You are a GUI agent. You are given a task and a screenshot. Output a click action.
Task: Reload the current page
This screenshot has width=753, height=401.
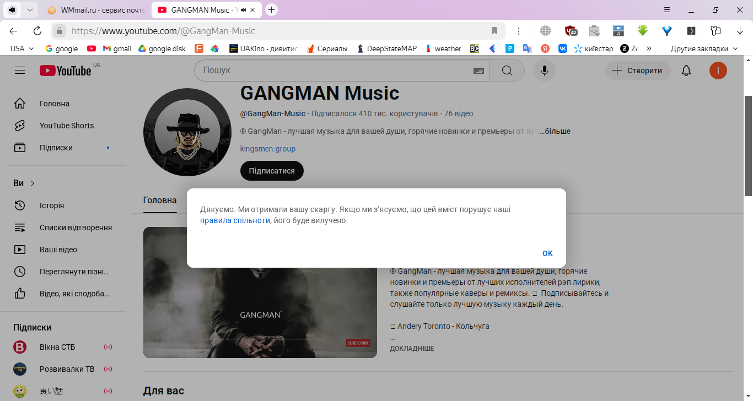[x=37, y=31]
